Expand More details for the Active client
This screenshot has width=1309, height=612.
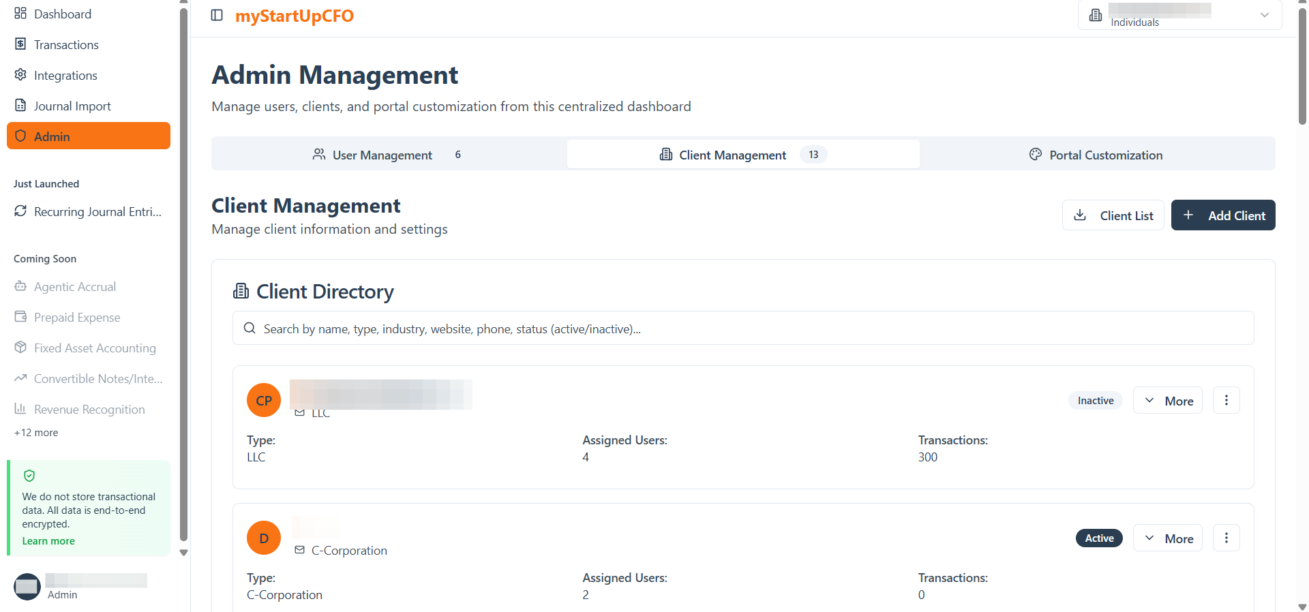[x=1168, y=538]
